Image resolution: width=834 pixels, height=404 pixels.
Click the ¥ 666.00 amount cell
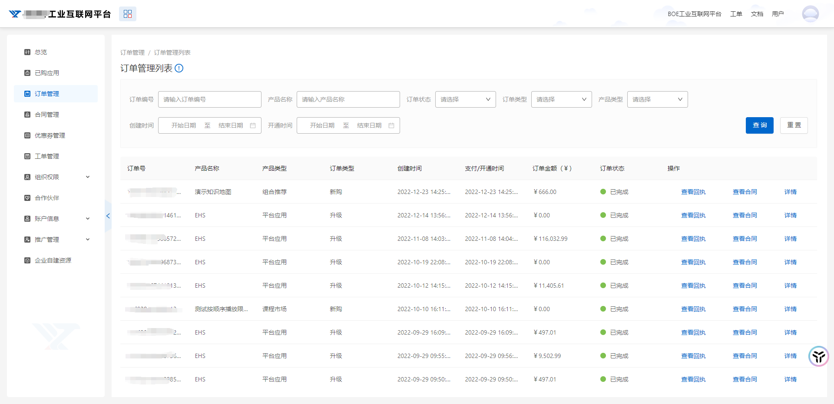[x=545, y=192]
